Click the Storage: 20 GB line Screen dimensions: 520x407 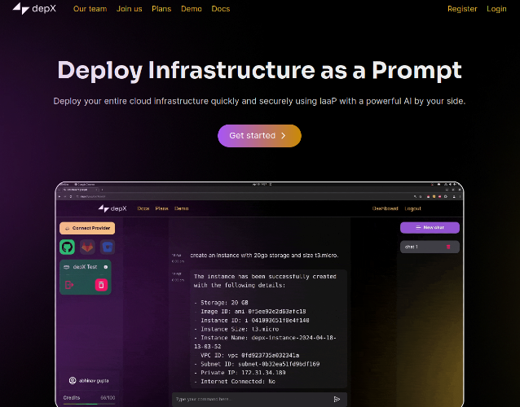(221, 303)
